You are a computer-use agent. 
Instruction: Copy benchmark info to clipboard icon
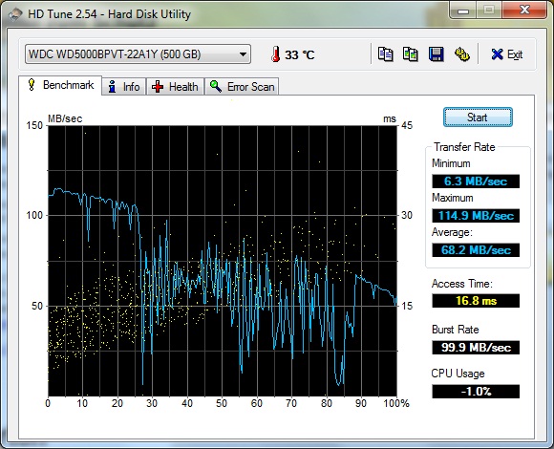[x=385, y=54]
